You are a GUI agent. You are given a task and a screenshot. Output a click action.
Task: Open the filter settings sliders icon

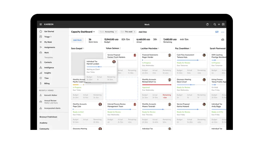tap(217, 32)
